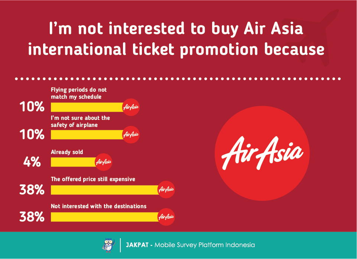
Task: Click the JAKPAT owl mascot icon
Action: (108, 245)
